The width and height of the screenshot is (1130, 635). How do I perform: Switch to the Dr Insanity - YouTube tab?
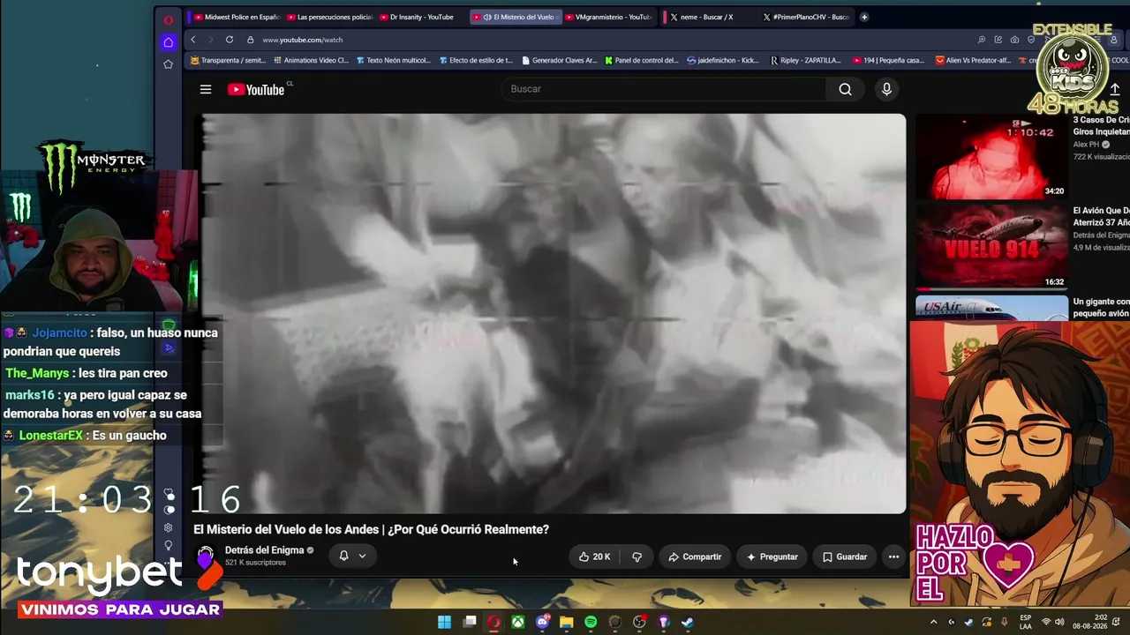point(422,17)
